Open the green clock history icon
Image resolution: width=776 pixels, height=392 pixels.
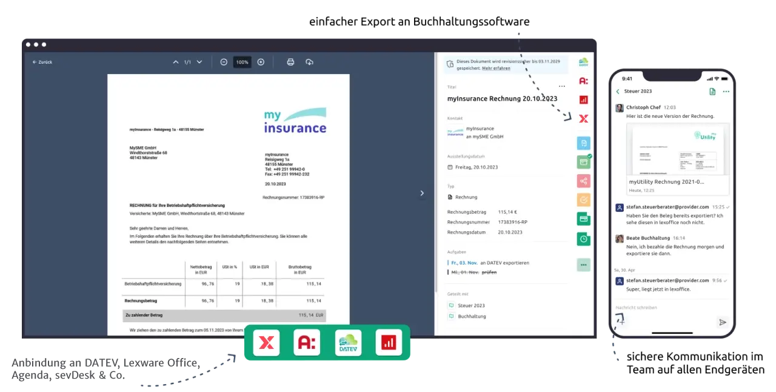point(583,239)
